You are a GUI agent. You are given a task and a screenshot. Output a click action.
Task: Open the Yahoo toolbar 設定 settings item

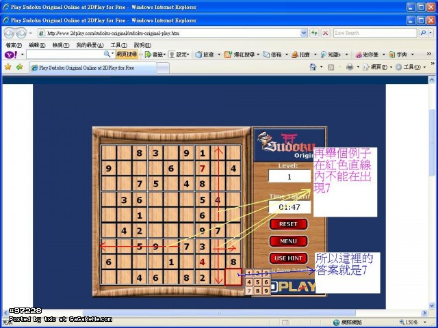tap(179, 55)
